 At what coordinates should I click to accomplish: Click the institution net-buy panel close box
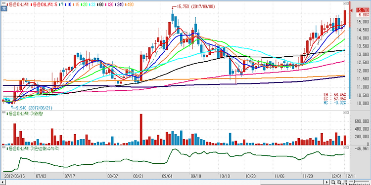[348, 148]
